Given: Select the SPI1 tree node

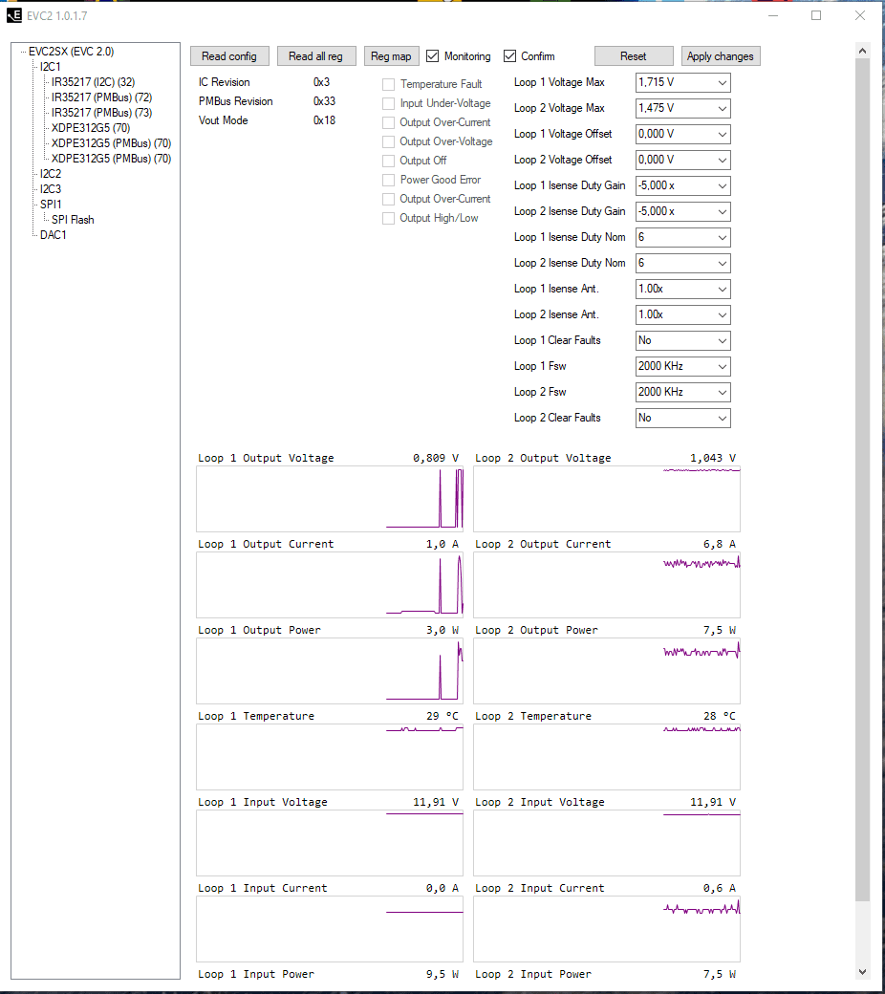Looking at the screenshot, I should pos(50,205).
